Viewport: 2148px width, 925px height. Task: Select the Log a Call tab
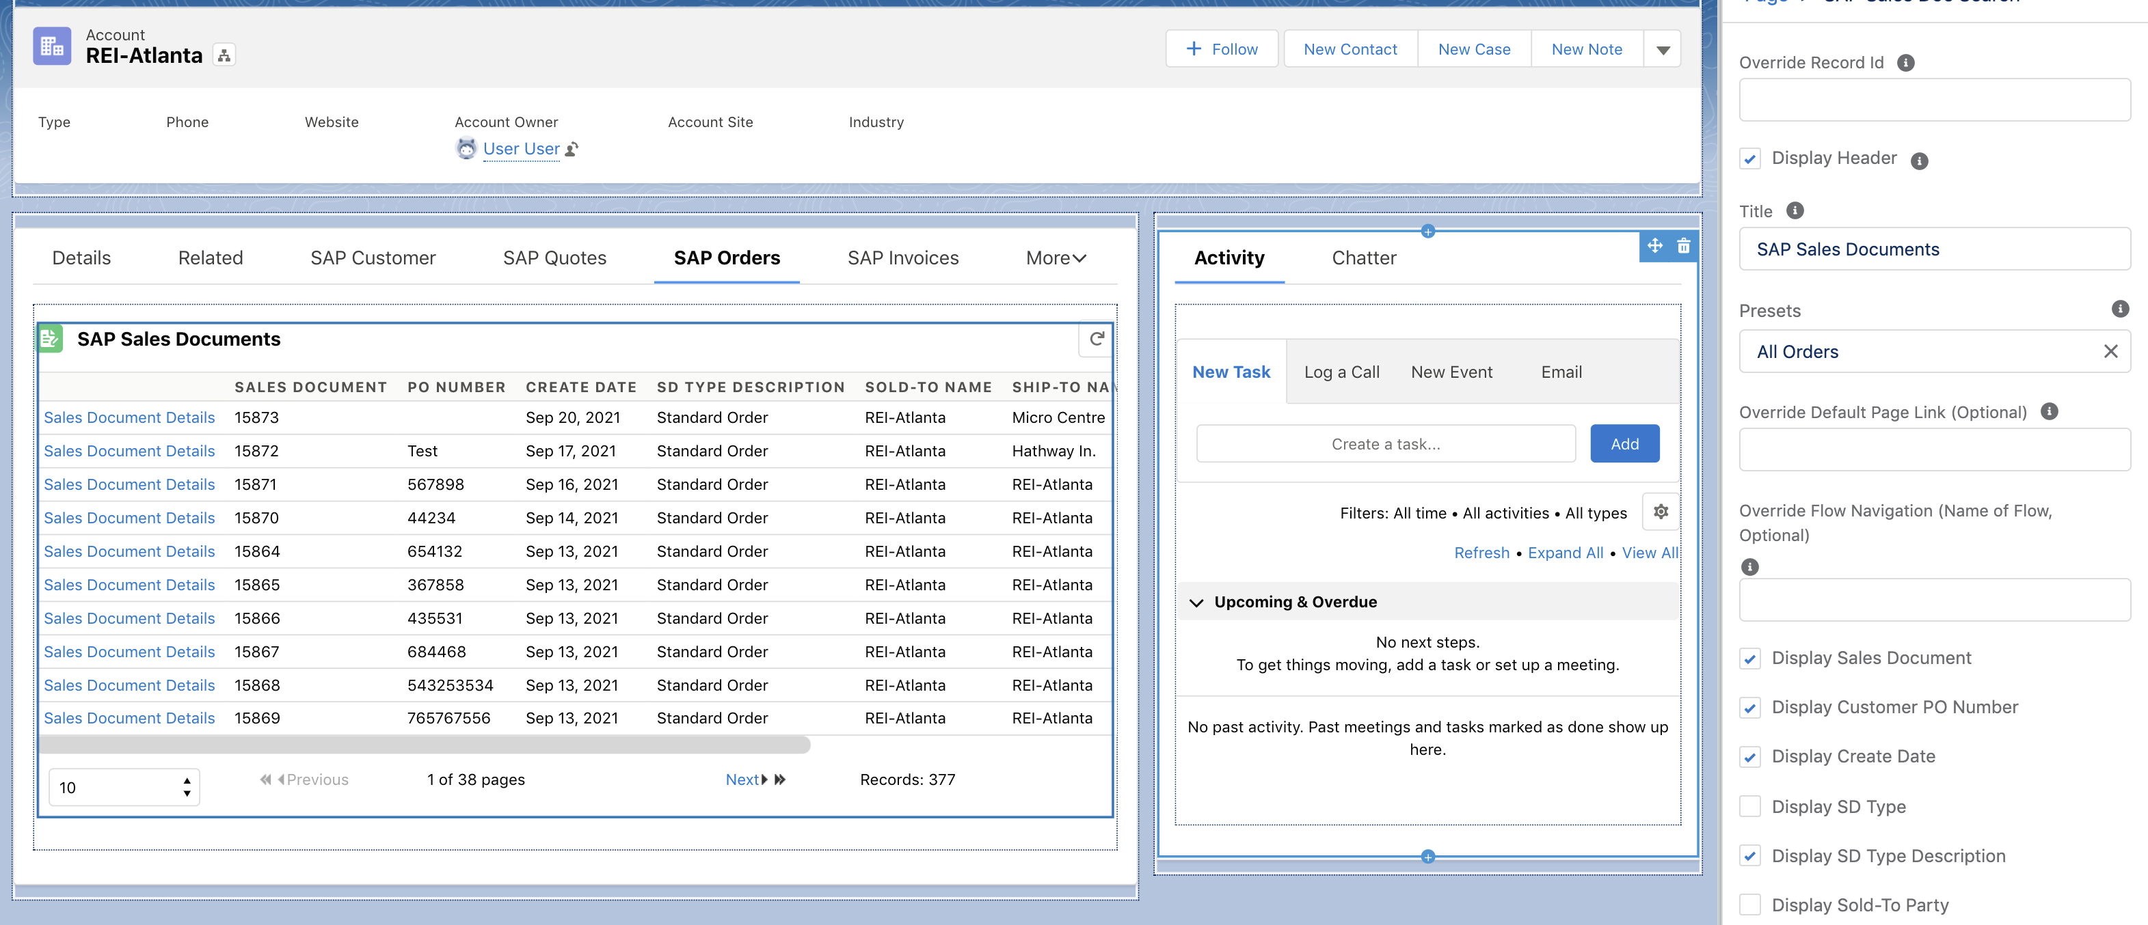[x=1341, y=372]
